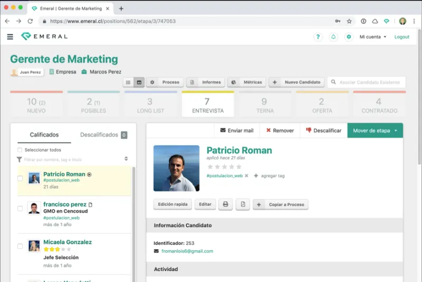Switch to list view icon
422x282 pixels.
(128, 82)
